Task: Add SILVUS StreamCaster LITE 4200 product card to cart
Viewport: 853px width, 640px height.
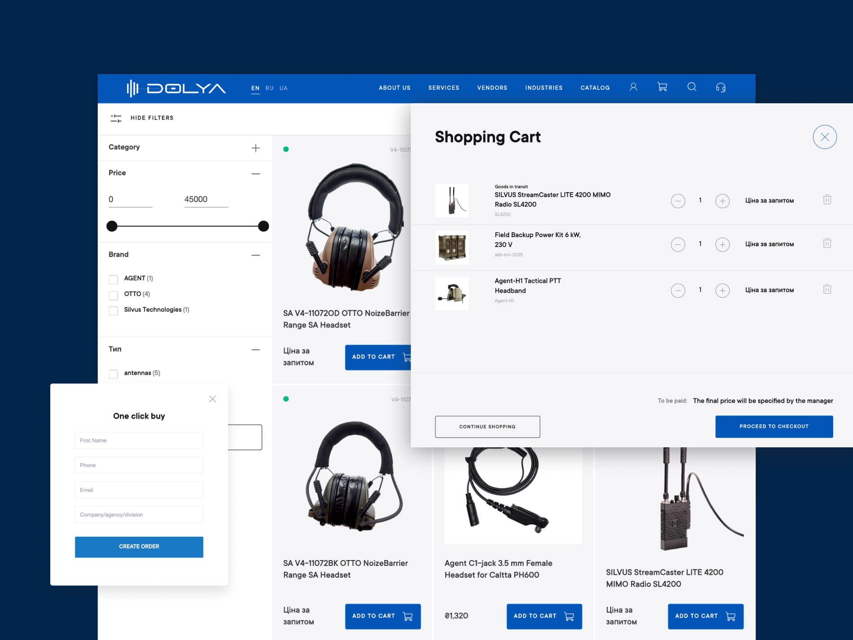Action: tap(706, 616)
